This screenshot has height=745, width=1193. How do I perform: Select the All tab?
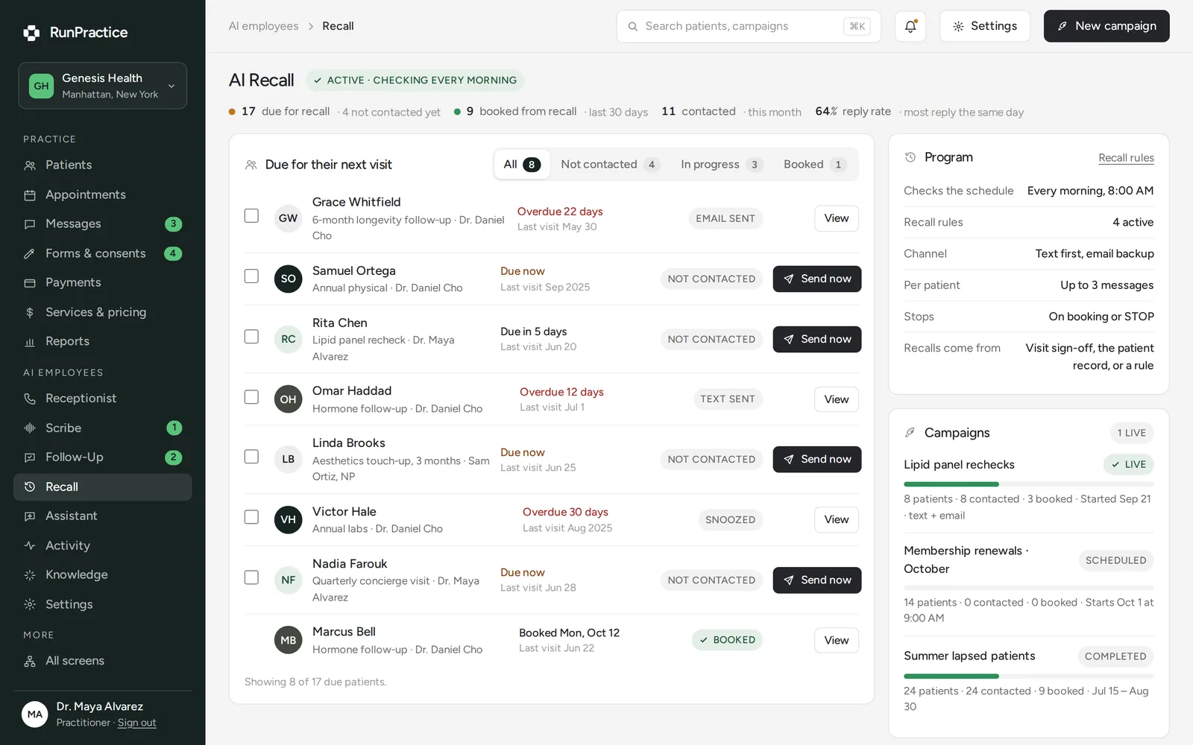[x=522, y=165]
